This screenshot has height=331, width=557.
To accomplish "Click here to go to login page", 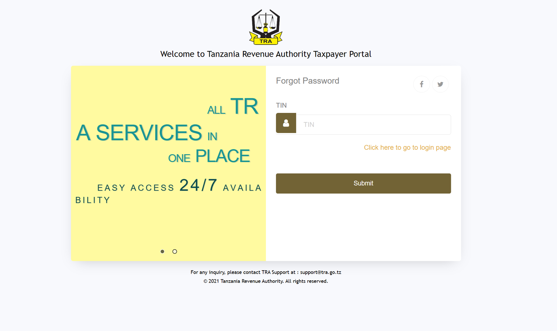I will pyautogui.click(x=407, y=148).
